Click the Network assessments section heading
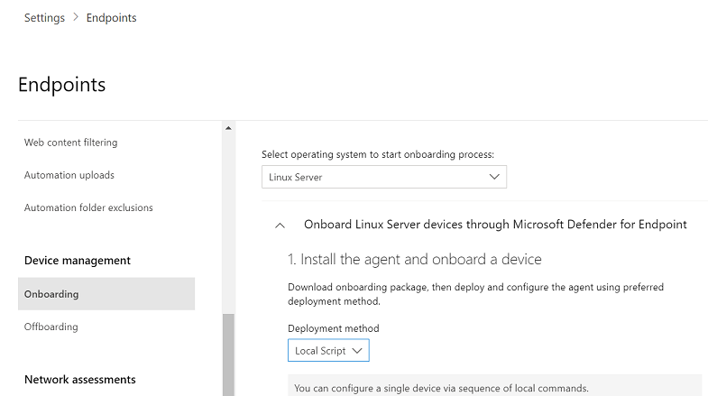 [x=80, y=380]
